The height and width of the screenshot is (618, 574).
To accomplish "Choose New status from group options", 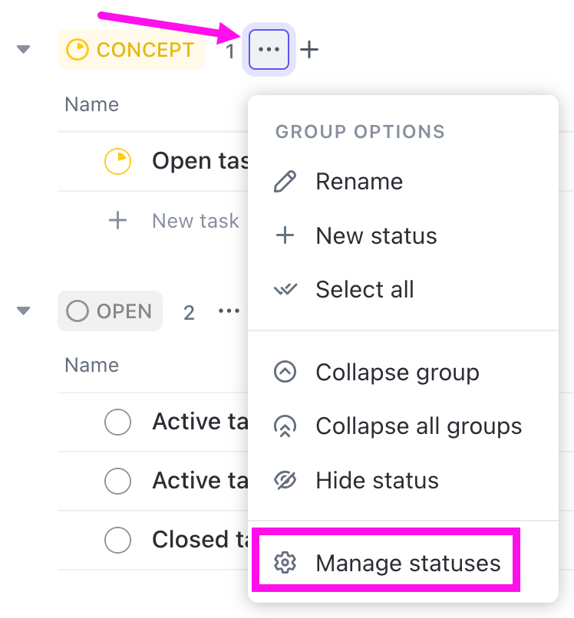I will pos(376,235).
